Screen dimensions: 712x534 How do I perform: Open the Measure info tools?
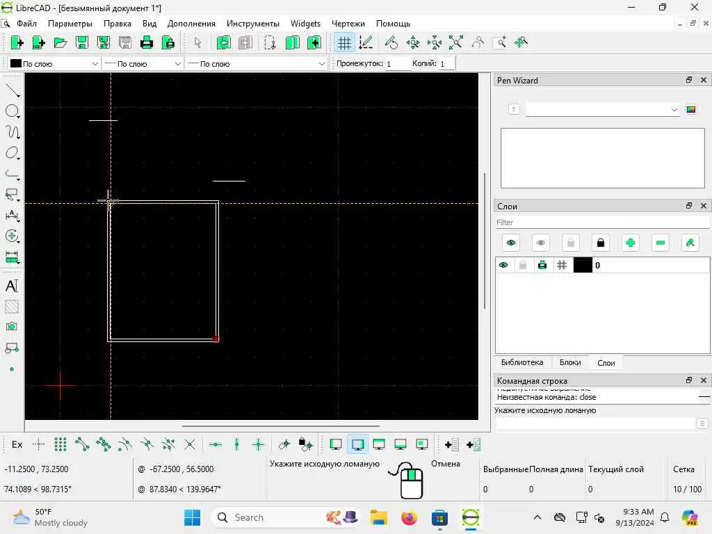coord(13,257)
